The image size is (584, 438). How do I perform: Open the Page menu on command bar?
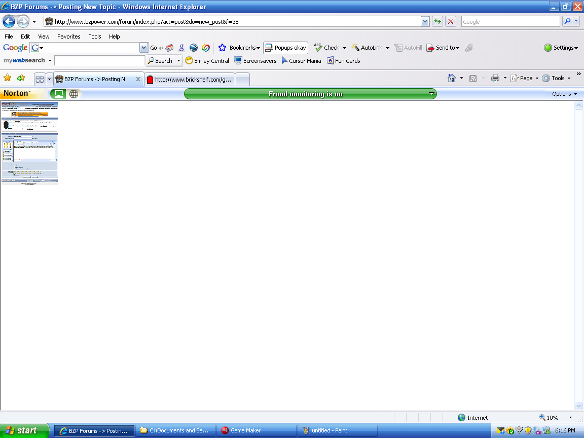[x=524, y=78]
